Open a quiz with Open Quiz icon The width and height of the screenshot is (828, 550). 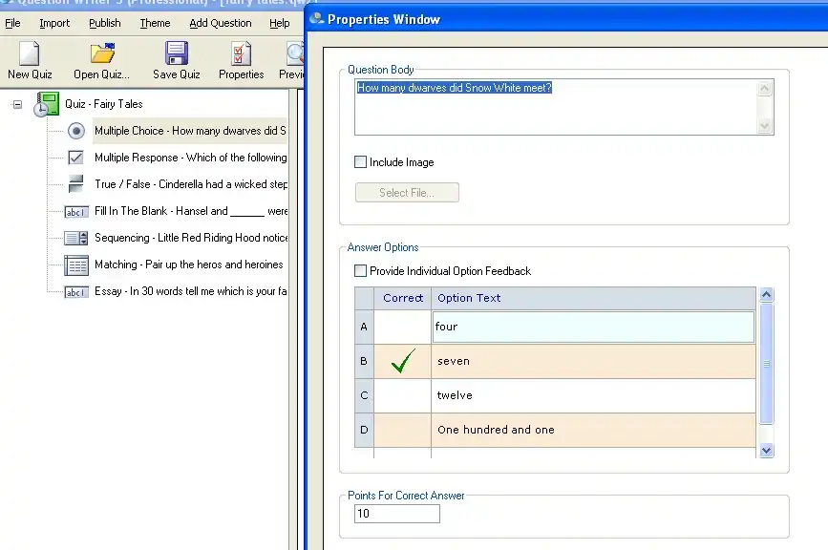(x=101, y=55)
